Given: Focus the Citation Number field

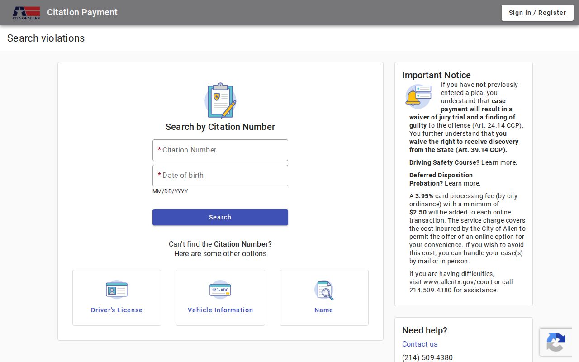Looking at the screenshot, I should click(220, 150).
